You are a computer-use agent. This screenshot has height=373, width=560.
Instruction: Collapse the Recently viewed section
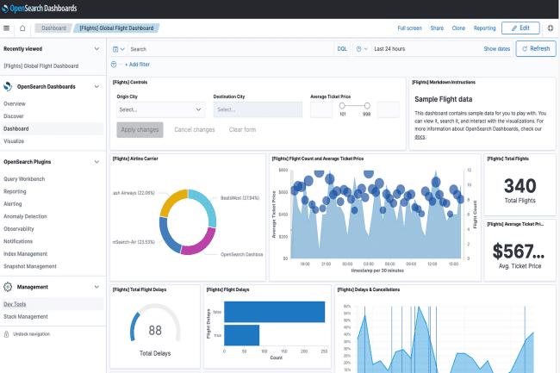96,48
